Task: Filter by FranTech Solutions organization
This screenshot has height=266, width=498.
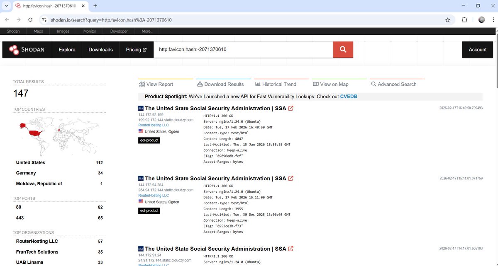Action: click(x=37, y=252)
